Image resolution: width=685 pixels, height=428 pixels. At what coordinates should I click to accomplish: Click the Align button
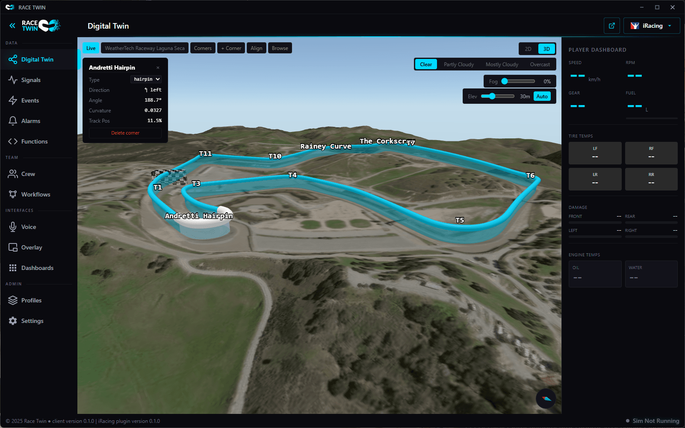pyautogui.click(x=257, y=48)
